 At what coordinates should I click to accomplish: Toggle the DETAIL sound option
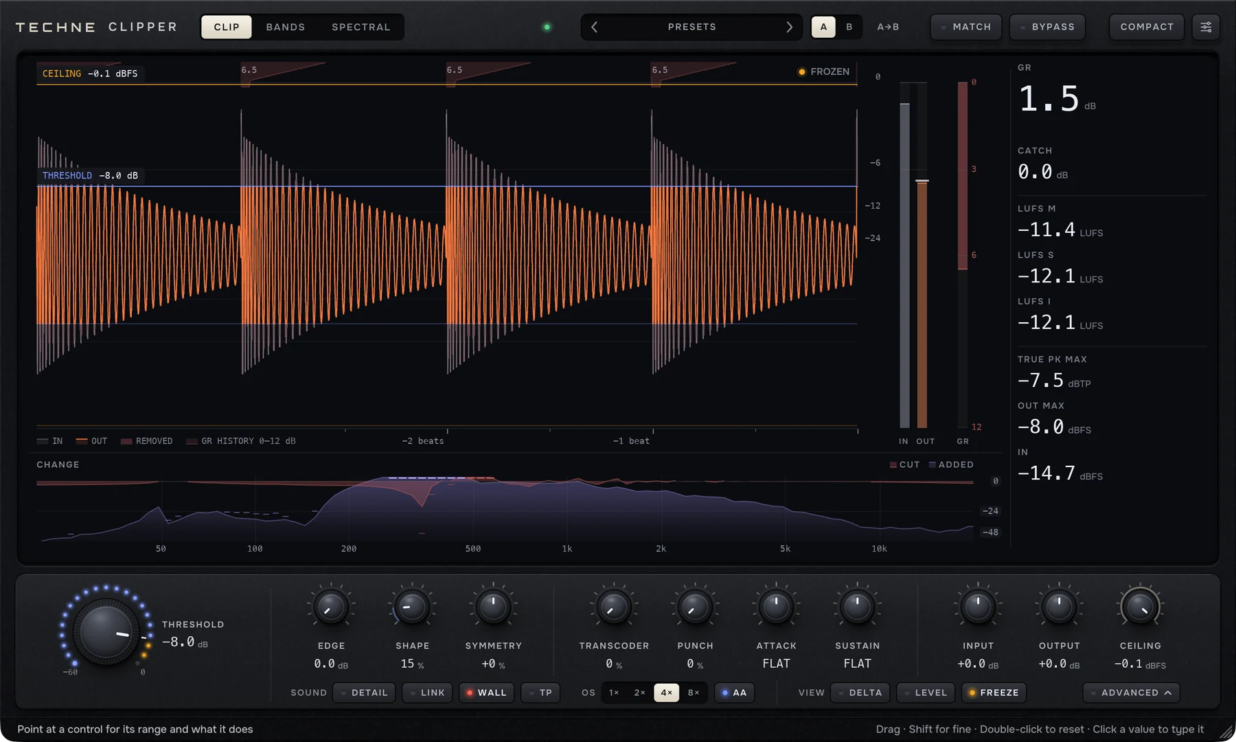tap(364, 693)
